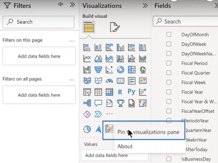Screen dimensions: 218x163
Task: Select the Line and clustered column chart visual
Action: (132, 59)
